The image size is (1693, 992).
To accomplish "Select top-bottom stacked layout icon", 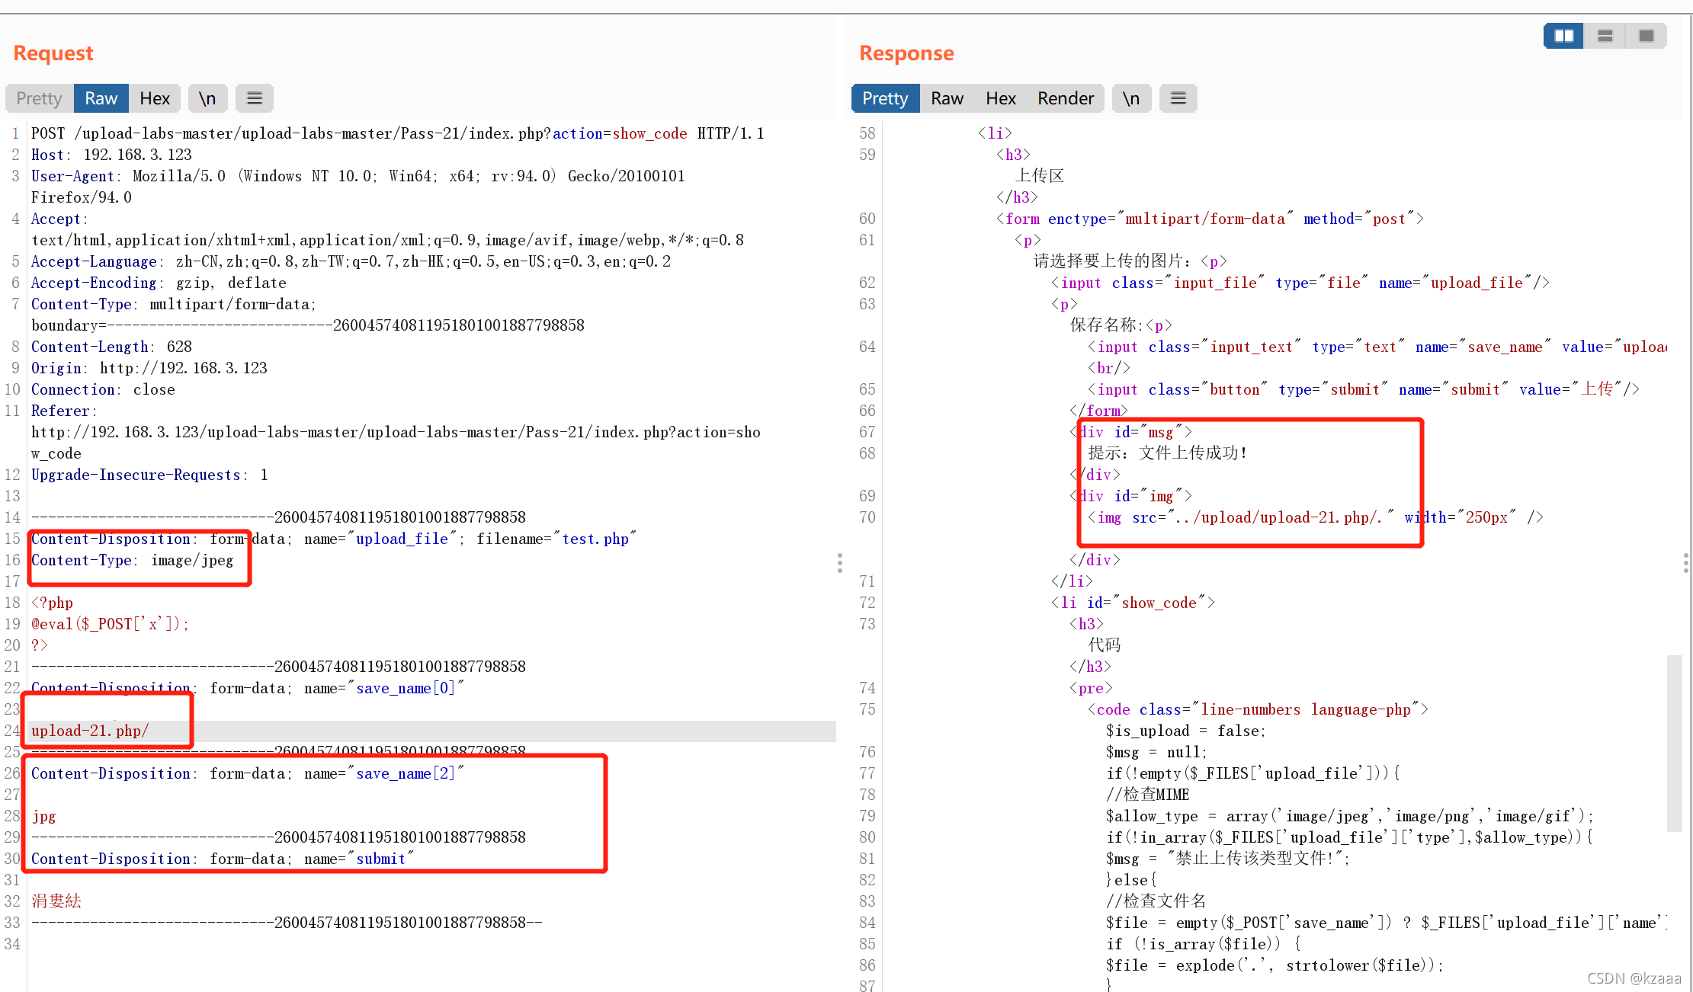I will [1605, 36].
